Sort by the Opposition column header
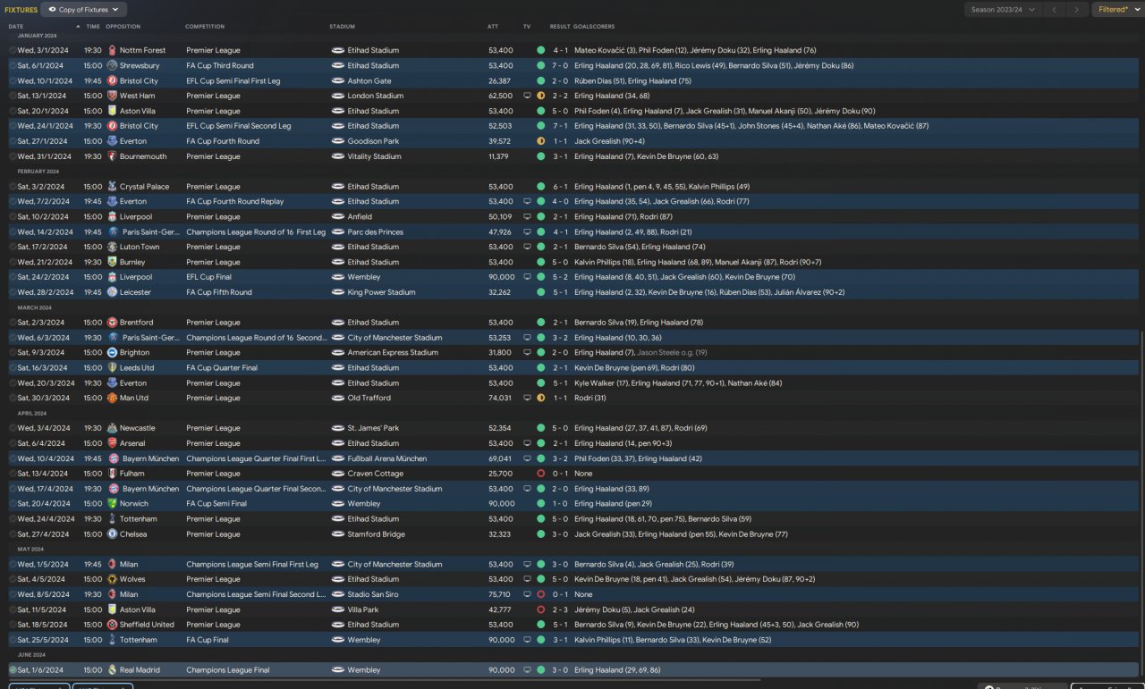The image size is (1145, 689). pos(123,27)
